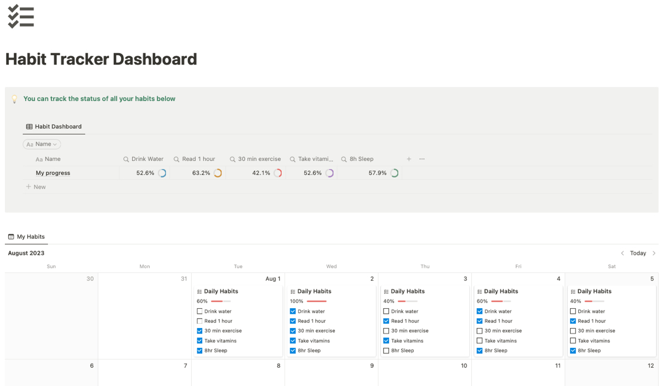Click New to add a table row
This screenshot has height=386, width=663.
tap(35, 186)
